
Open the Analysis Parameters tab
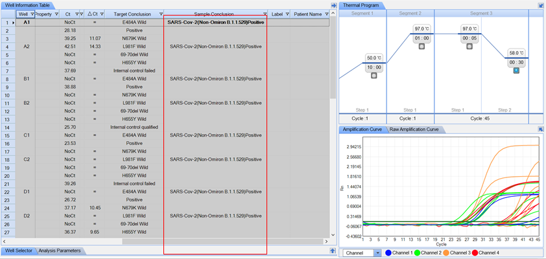(59, 250)
